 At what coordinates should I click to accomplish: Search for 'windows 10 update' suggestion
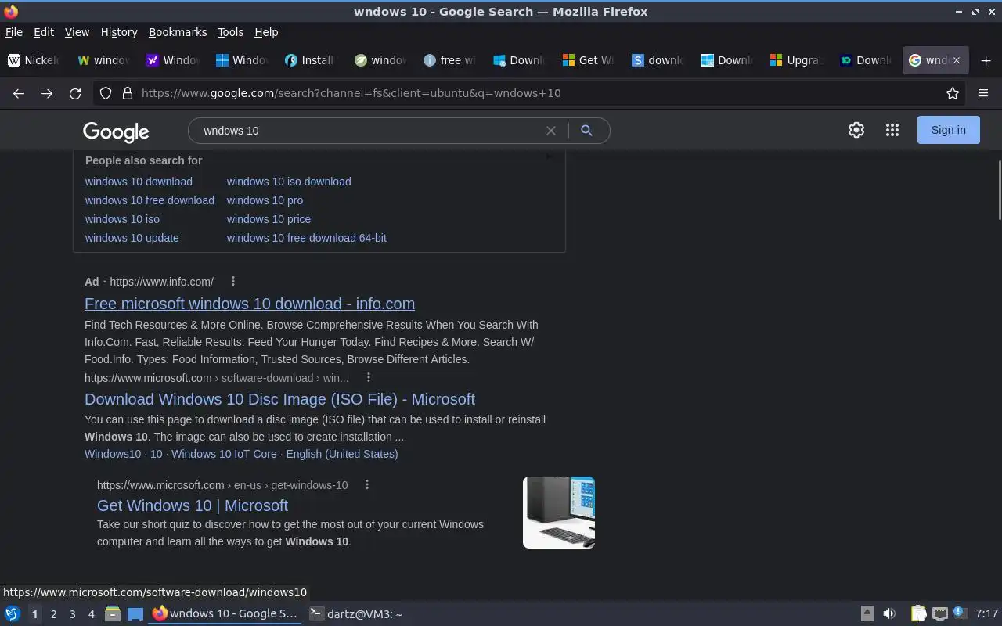coord(132,238)
